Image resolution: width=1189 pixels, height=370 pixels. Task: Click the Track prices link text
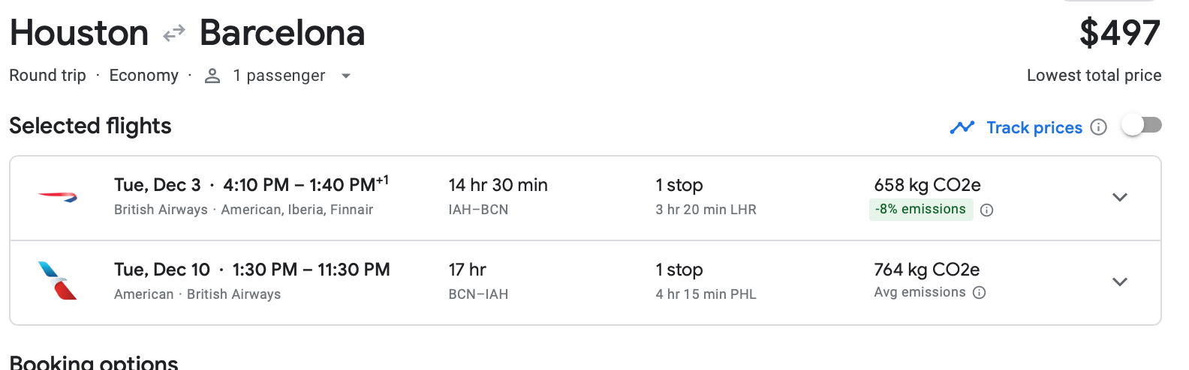tap(1034, 128)
